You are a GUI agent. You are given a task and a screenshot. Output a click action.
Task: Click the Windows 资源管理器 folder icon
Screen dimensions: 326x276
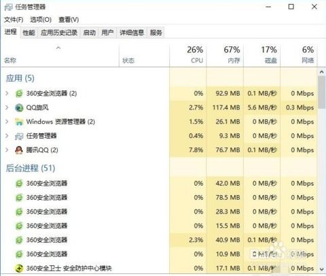click(19, 122)
